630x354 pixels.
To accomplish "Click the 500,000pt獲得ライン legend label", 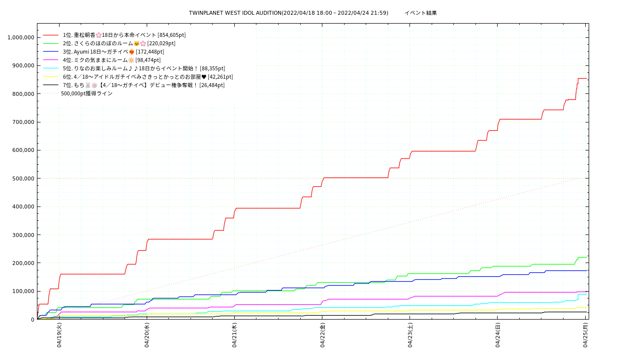I will (87, 93).
